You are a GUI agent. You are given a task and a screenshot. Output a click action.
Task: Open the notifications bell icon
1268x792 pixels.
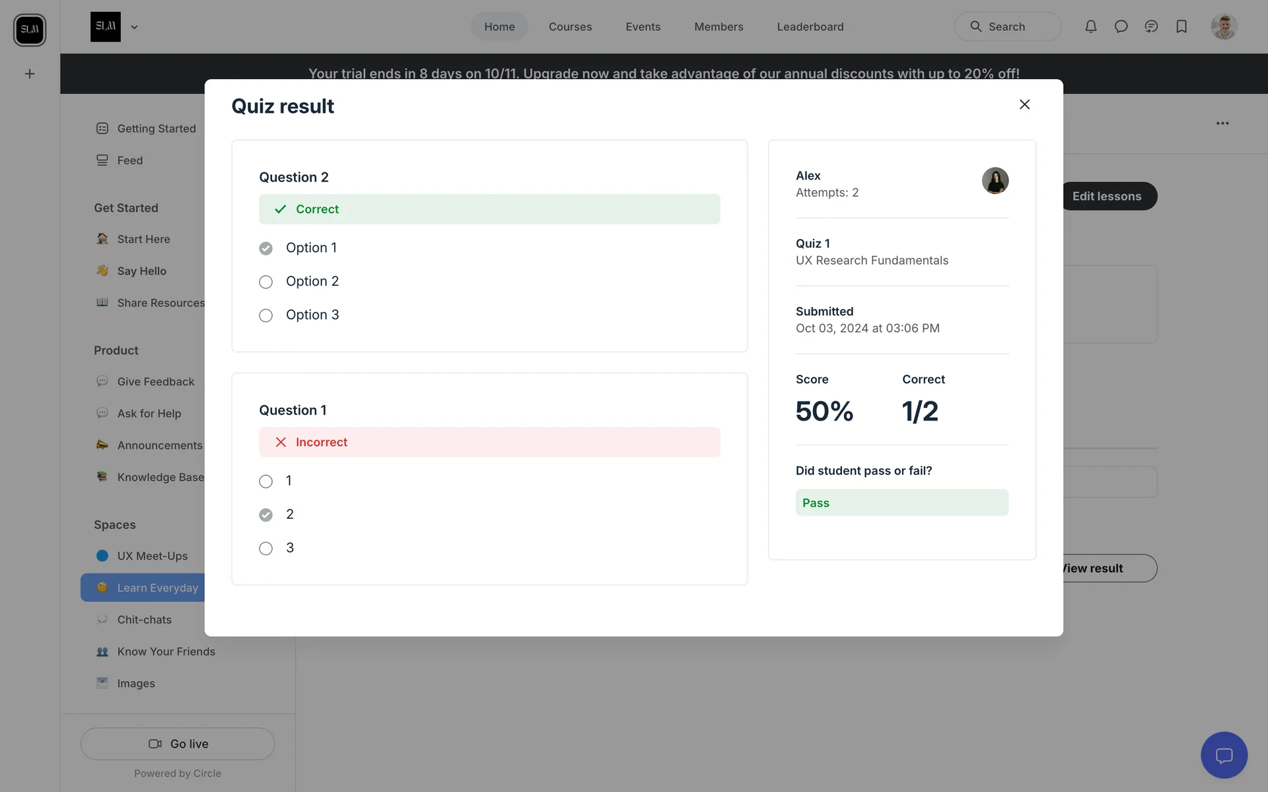[x=1090, y=26]
